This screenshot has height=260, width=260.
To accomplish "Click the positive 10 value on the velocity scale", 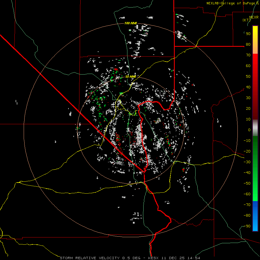I will pos(248,119).
